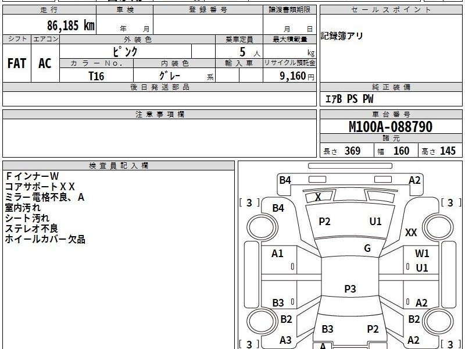Click the 外装色 header
This screenshot has width=465, height=349.
[138, 40]
